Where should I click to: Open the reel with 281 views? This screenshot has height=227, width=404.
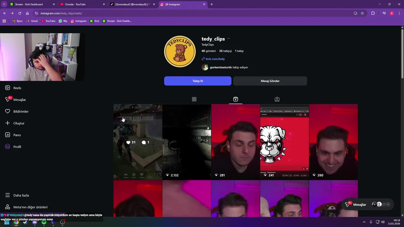pyautogui.click(x=236, y=142)
